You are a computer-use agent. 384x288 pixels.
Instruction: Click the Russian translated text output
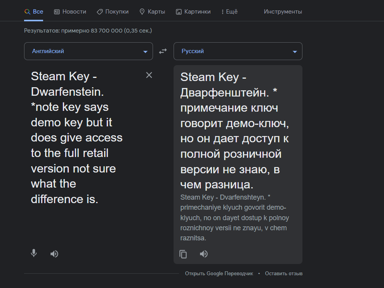[x=235, y=131]
